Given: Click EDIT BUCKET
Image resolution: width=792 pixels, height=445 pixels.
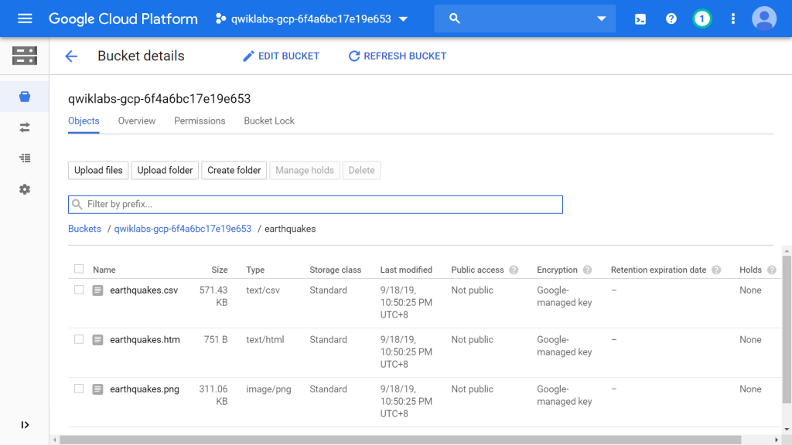Looking at the screenshot, I should point(281,56).
